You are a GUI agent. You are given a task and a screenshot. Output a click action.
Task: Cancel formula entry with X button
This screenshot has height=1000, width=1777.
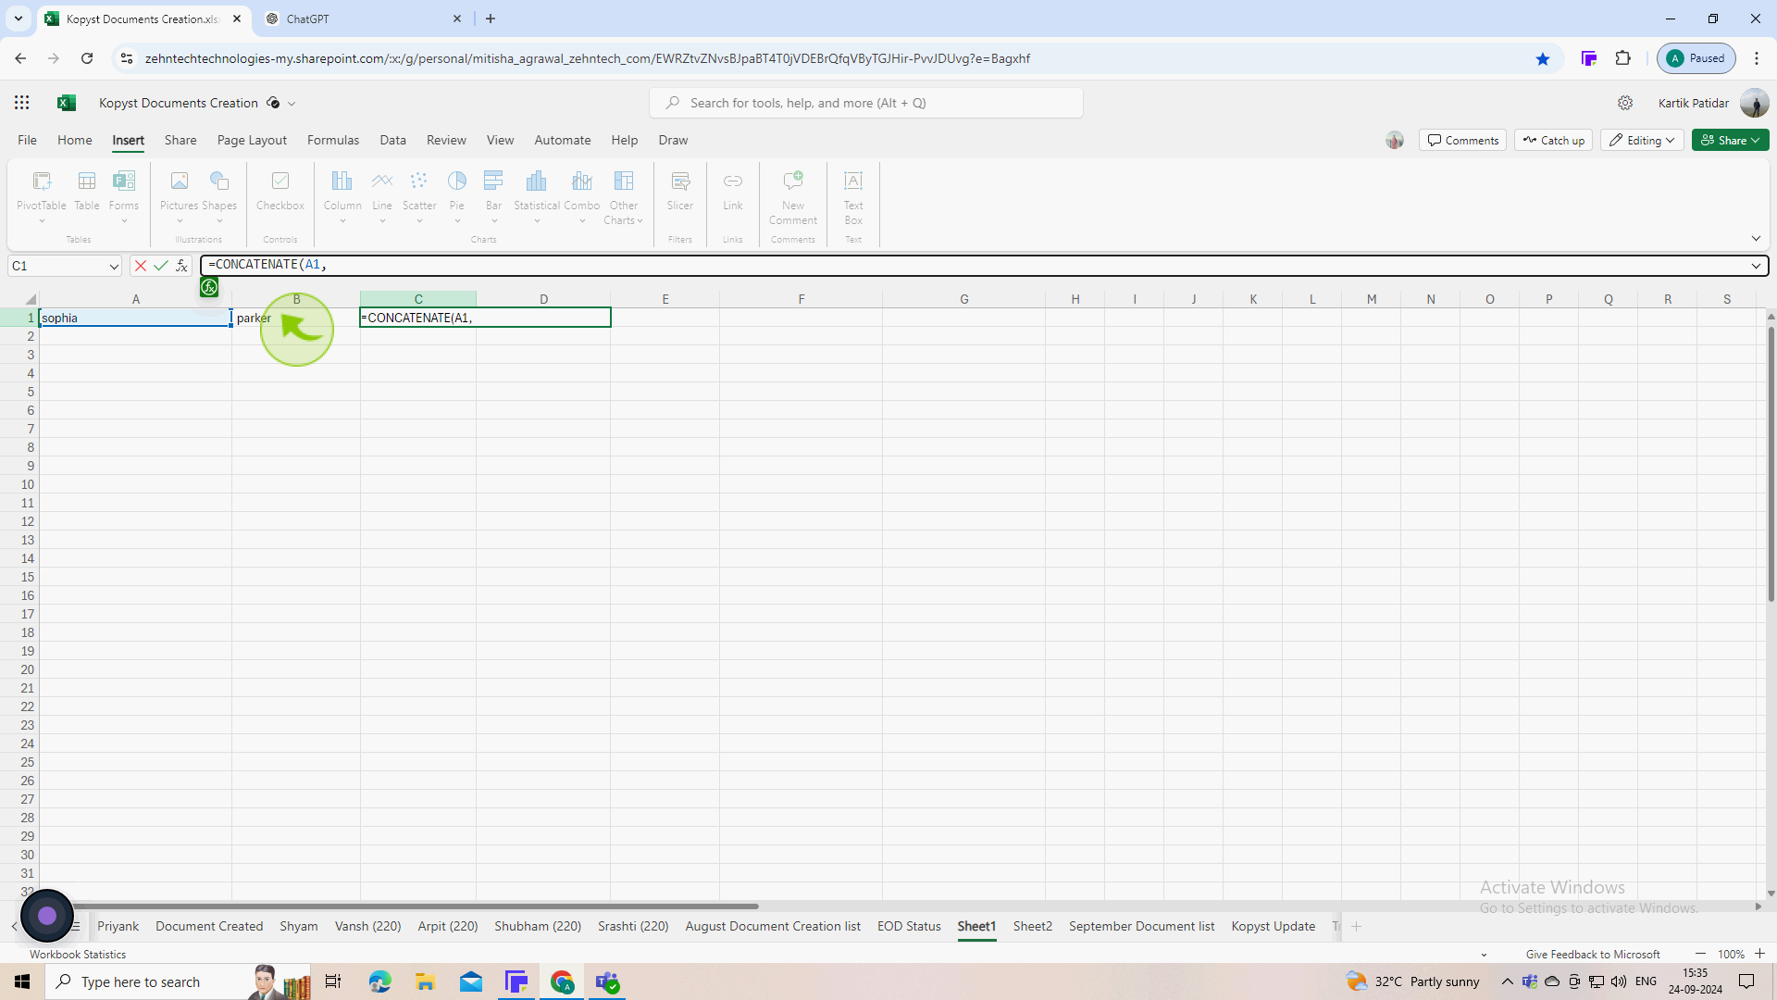tap(141, 266)
